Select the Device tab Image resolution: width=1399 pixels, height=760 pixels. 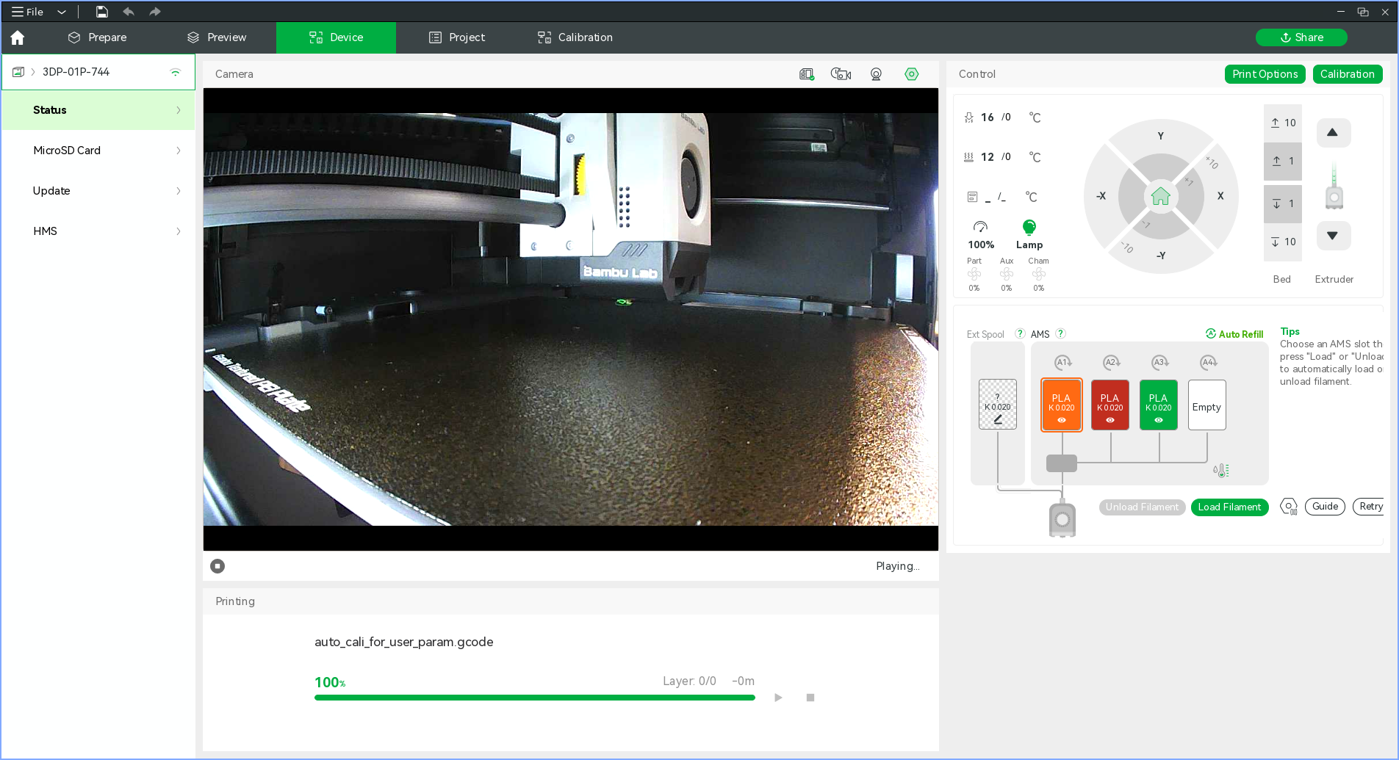pyautogui.click(x=336, y=37)
